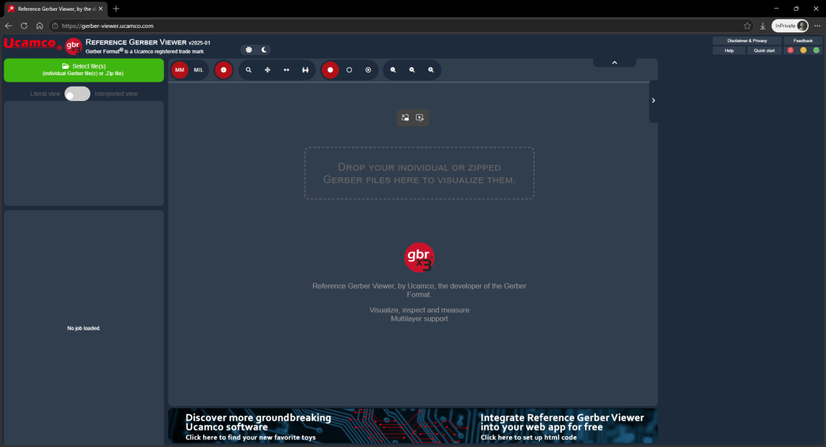
Task: Switch units to MM
Action: click(180, 70)
